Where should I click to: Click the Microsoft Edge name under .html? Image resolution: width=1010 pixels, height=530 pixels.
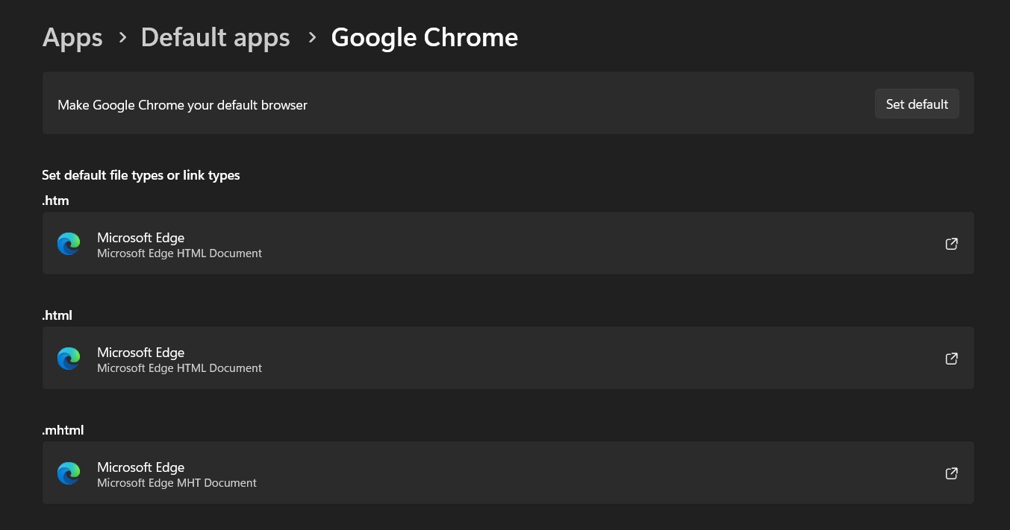[x=140, y=352]
